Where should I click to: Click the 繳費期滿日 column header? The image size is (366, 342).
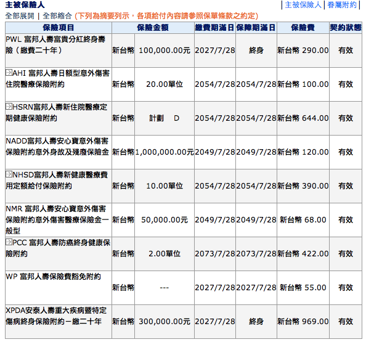coord(215,28)
